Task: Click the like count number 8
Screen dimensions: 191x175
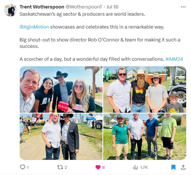Action: coord(103,168)
